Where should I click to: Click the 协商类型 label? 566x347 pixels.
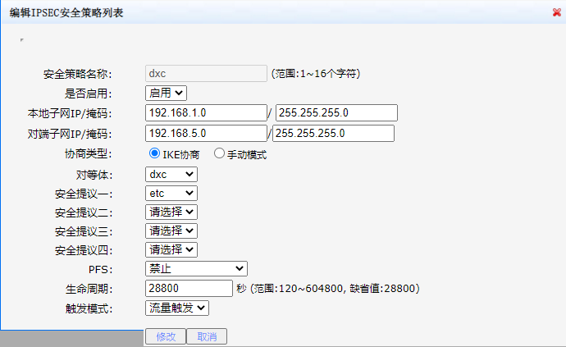pyautogui.click(x=89, y=154)
